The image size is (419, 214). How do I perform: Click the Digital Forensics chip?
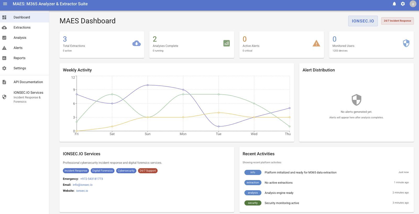click(x=102, y=171)
